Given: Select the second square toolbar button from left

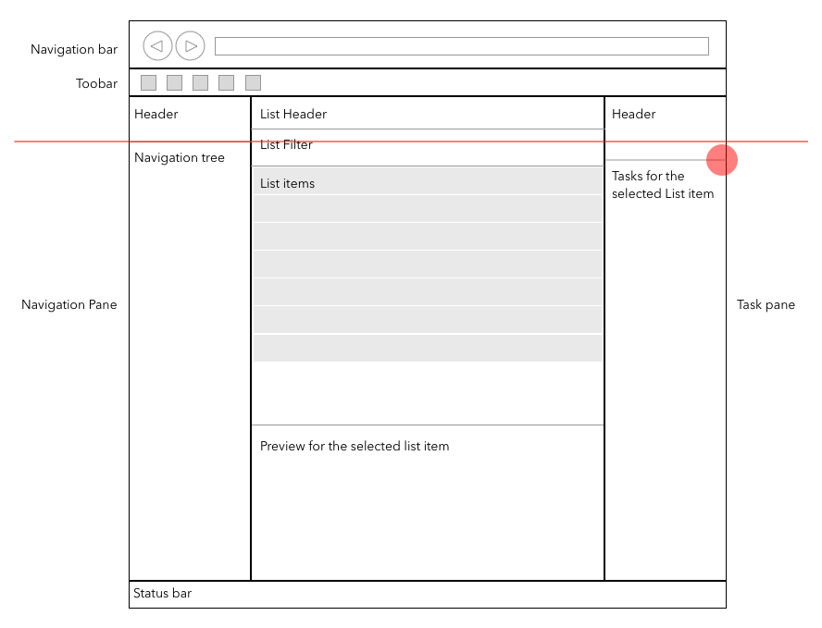Looking at the screenshot, I should click(174, 82).
